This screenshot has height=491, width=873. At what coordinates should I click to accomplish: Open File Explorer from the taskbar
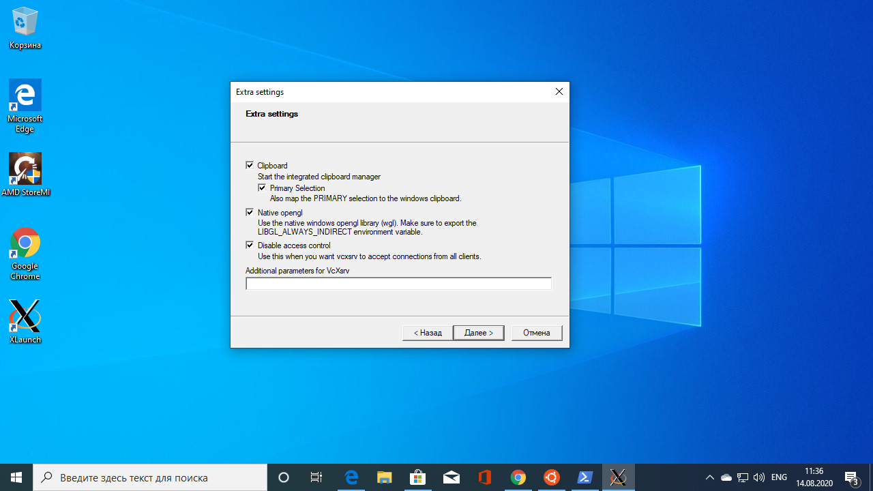click(385, 477)
